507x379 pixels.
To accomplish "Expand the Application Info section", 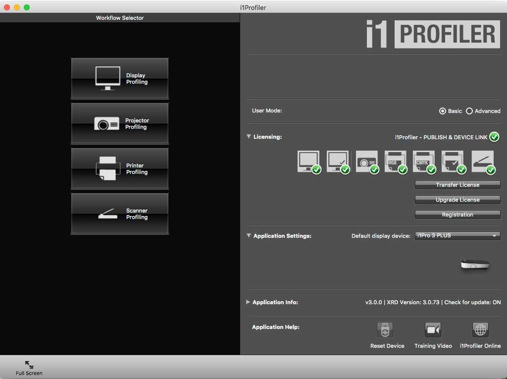I will [x=248, y=302].
